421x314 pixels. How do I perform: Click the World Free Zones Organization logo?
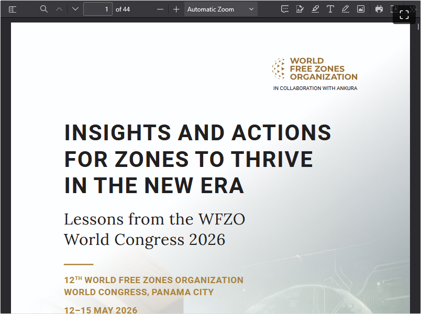click(x=315, y=69)
